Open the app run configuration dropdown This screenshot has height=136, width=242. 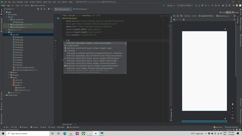pyautogui.click(x=171, y=5)
